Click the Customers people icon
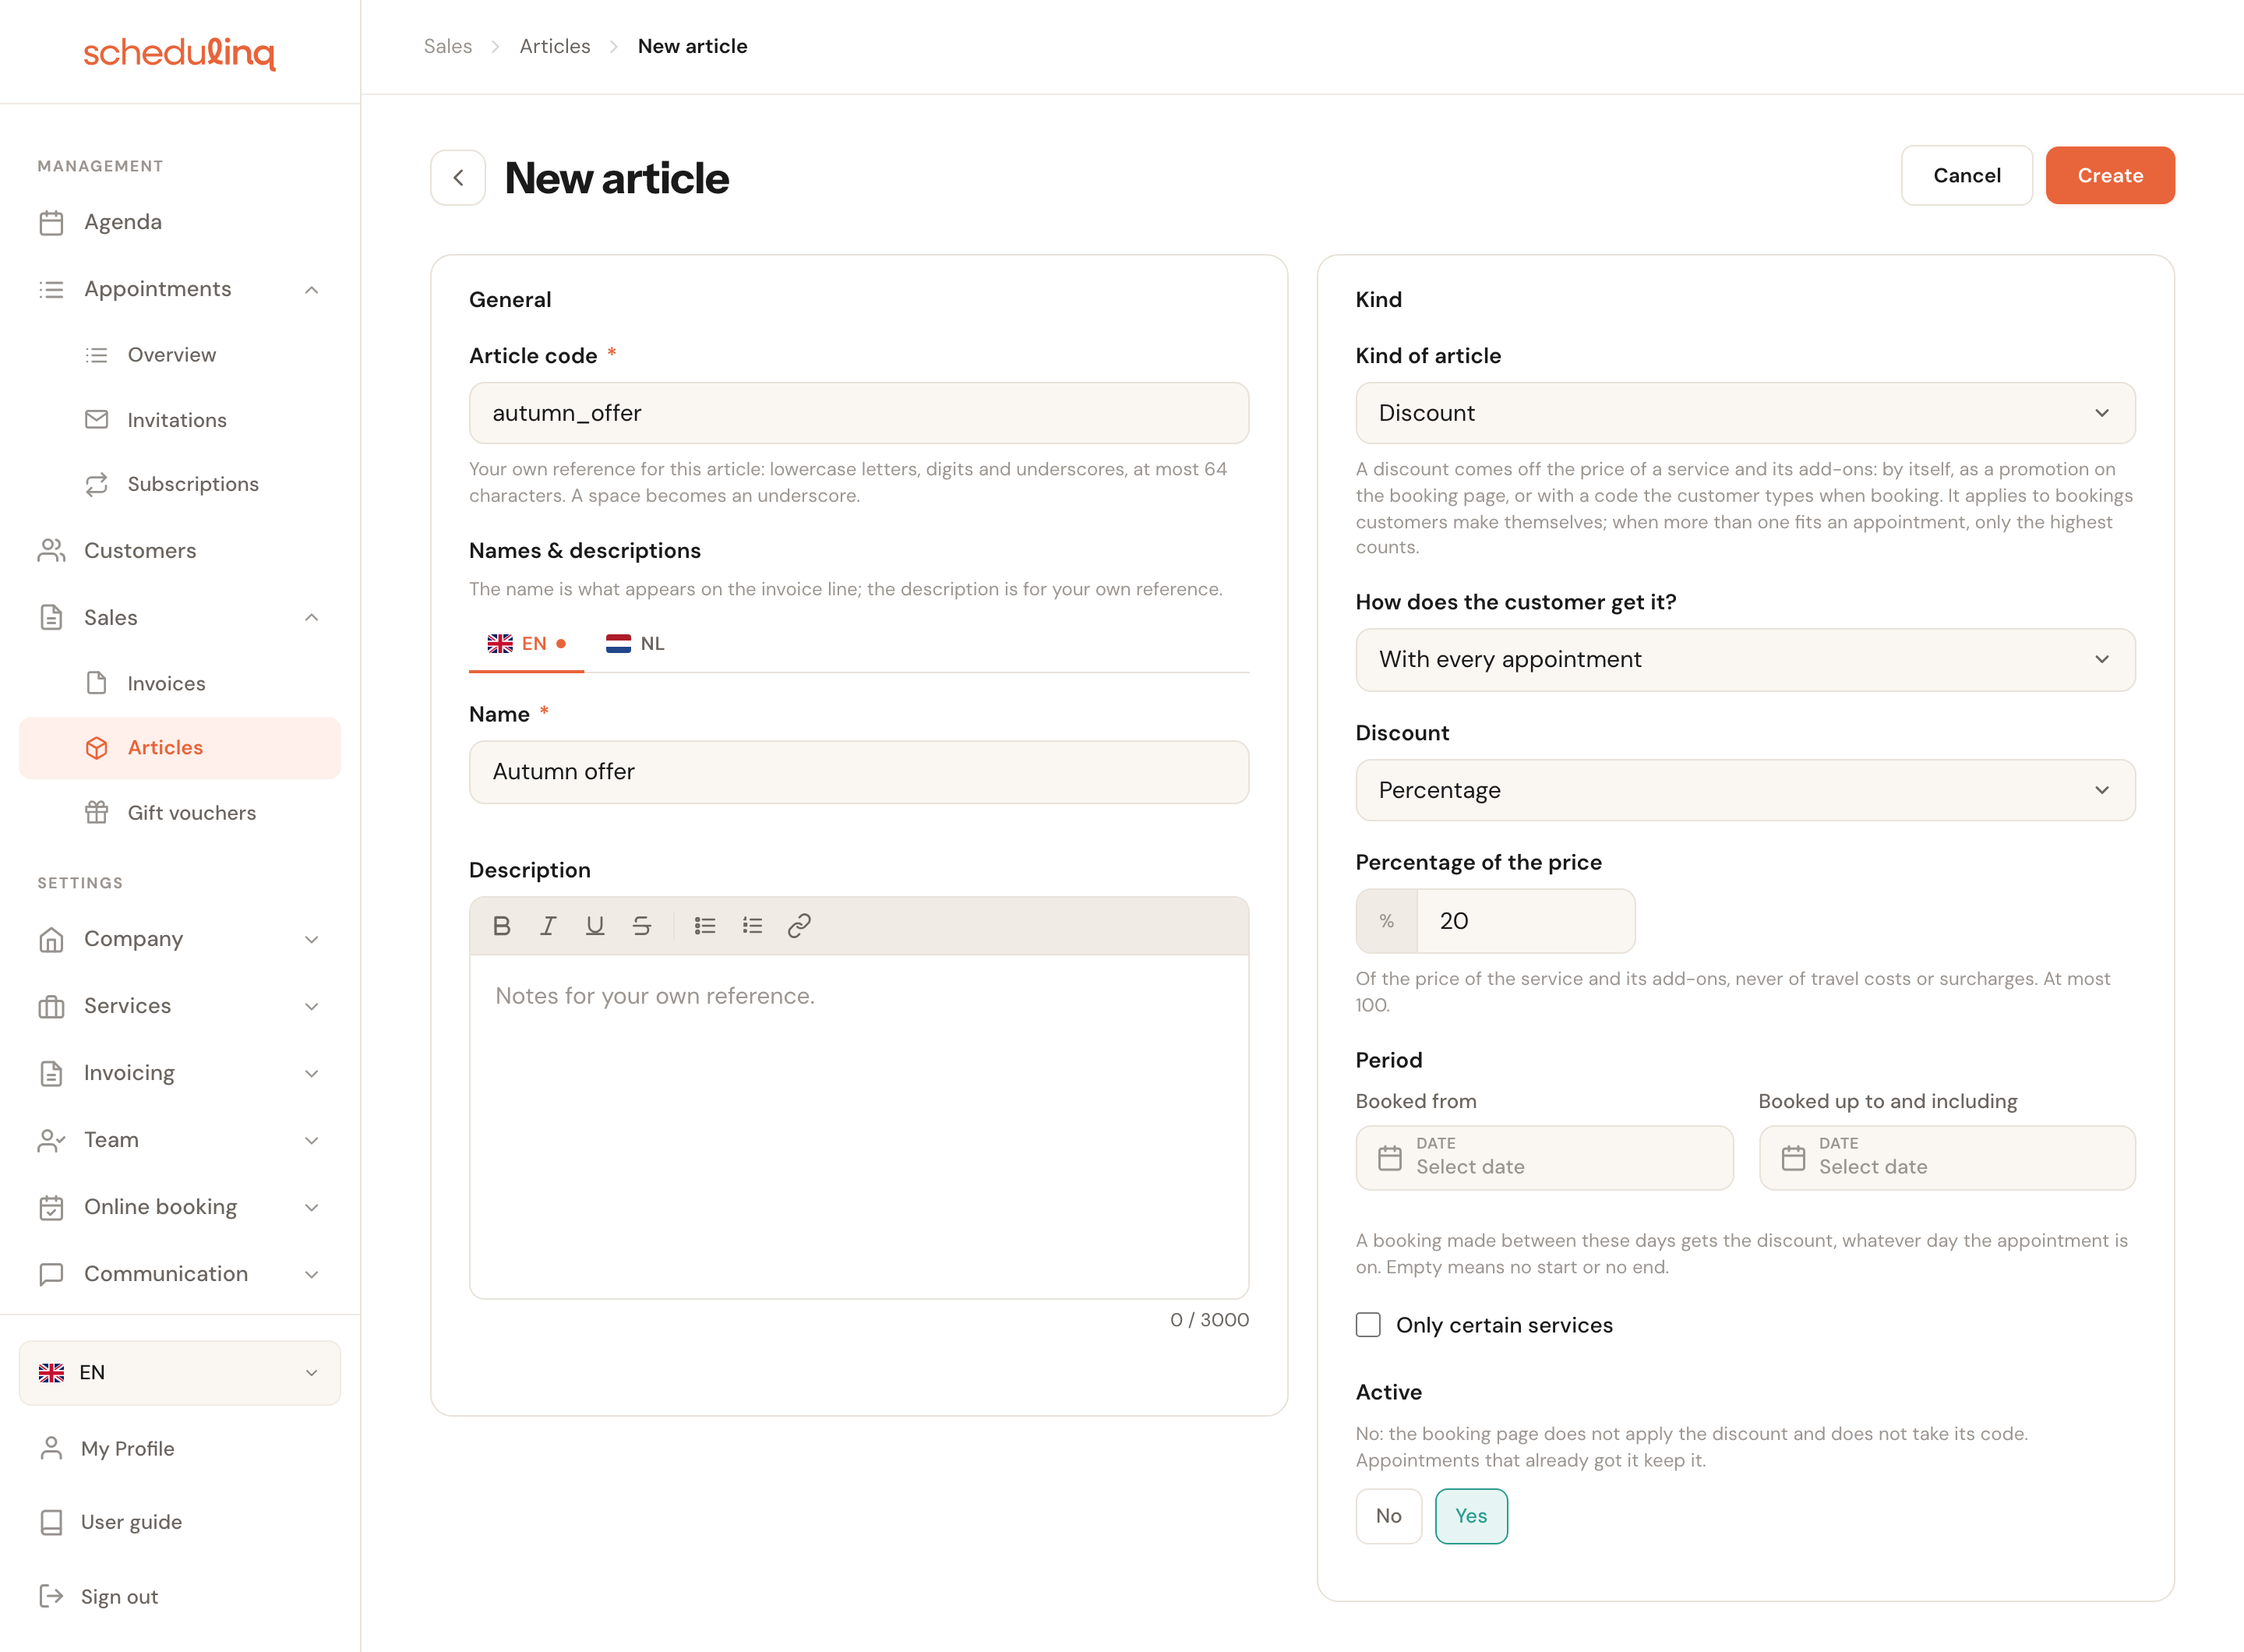Viewport: 2244px width, 1652px height. (x=51, y=551)
